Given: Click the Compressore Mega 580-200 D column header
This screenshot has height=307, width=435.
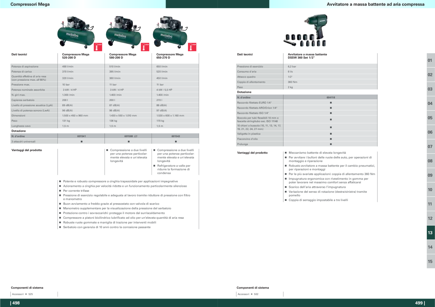Looking at the screenshot, I should (123, 56).
